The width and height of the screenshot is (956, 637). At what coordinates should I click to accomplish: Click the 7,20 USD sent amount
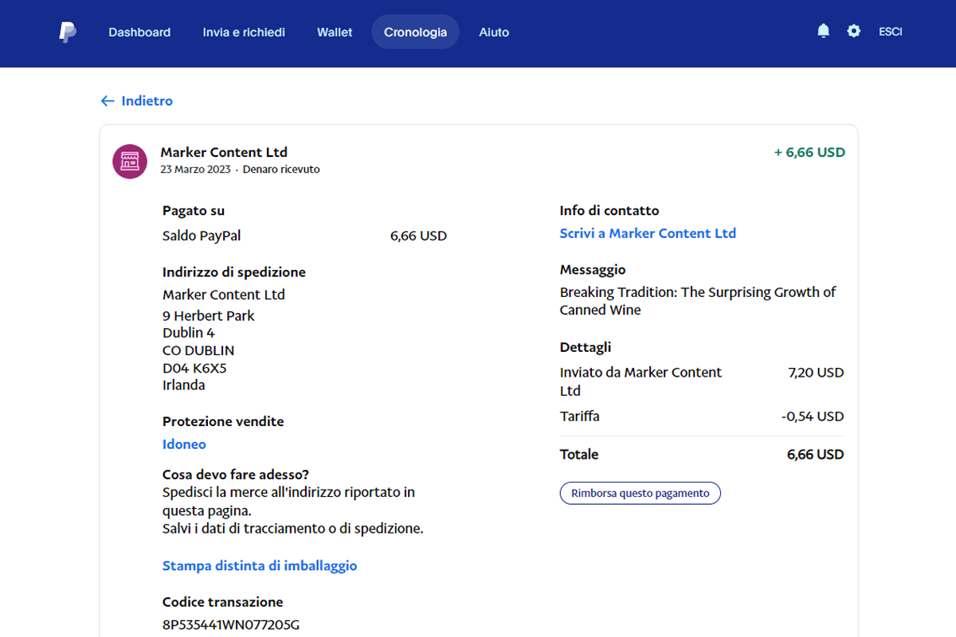(816, 373)
